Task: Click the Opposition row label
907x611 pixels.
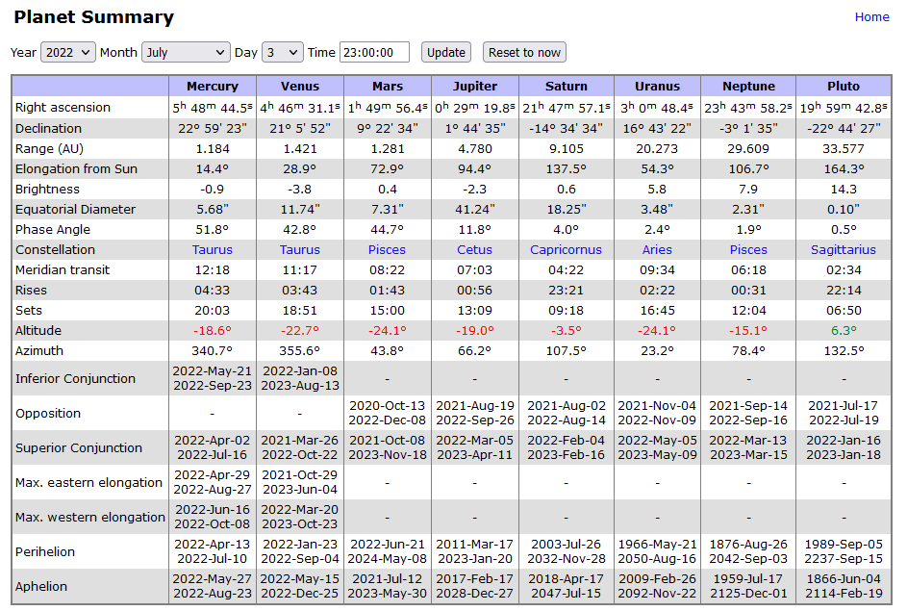Action: (48, 413)
